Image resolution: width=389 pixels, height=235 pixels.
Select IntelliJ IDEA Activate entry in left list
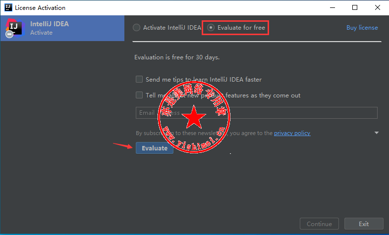62,28
